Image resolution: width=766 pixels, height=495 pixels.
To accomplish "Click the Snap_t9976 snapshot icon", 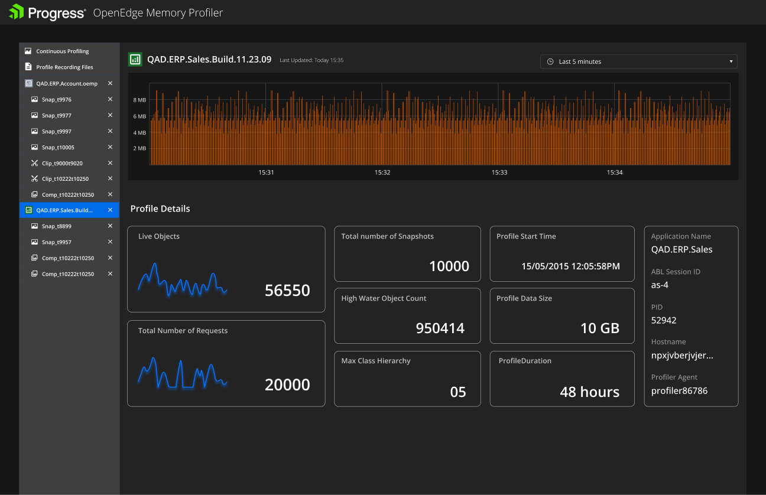I will click(35, 99).
